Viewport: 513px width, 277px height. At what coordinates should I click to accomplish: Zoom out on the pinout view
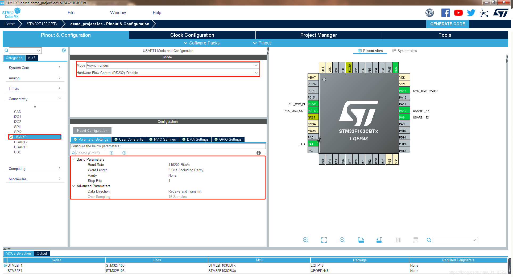click(342, 240)
